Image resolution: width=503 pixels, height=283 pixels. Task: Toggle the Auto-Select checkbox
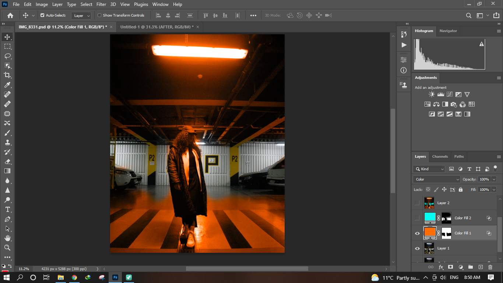42,15
